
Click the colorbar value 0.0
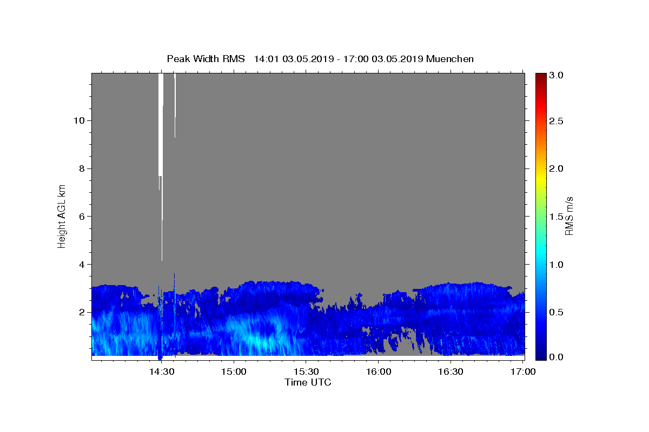[558, 357]
